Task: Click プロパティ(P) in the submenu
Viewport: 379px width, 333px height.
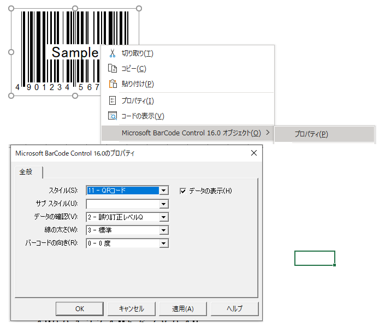Action: tap(324, 134)
